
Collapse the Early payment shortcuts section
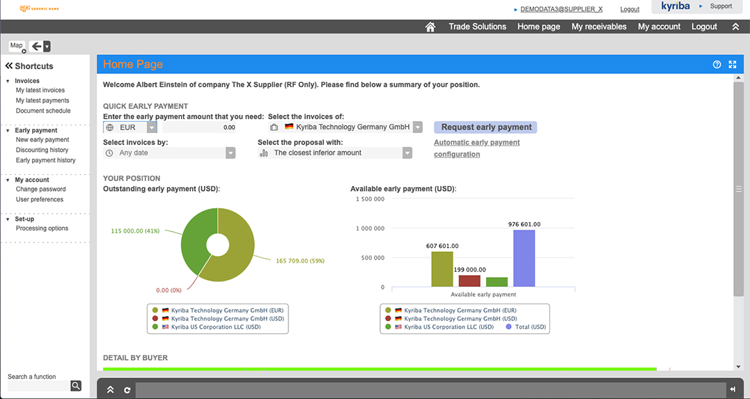[x=8, y=130]
